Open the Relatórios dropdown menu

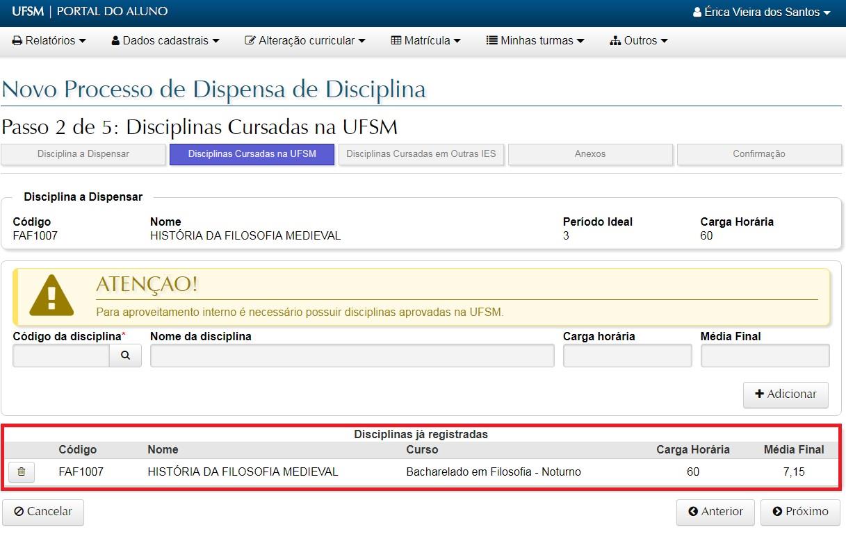point(49,41)
